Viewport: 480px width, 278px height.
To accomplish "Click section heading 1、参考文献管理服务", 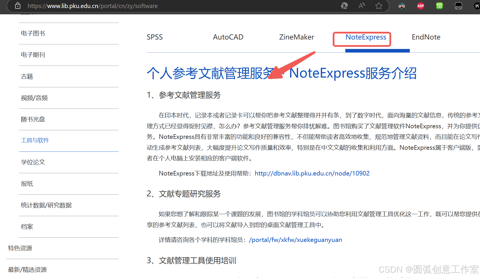I will [x=184, y=95].
